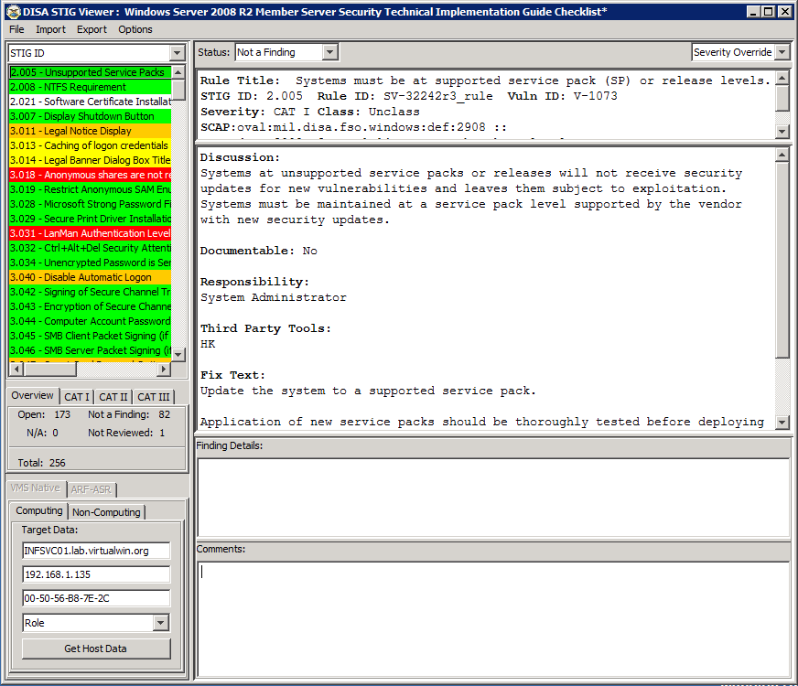Switch to the CAT II tab
This screenshot has width=798, height=686.
click(x=113, y=397)
